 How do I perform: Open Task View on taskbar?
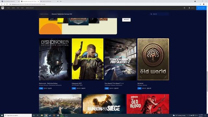(x=38, y=115)
